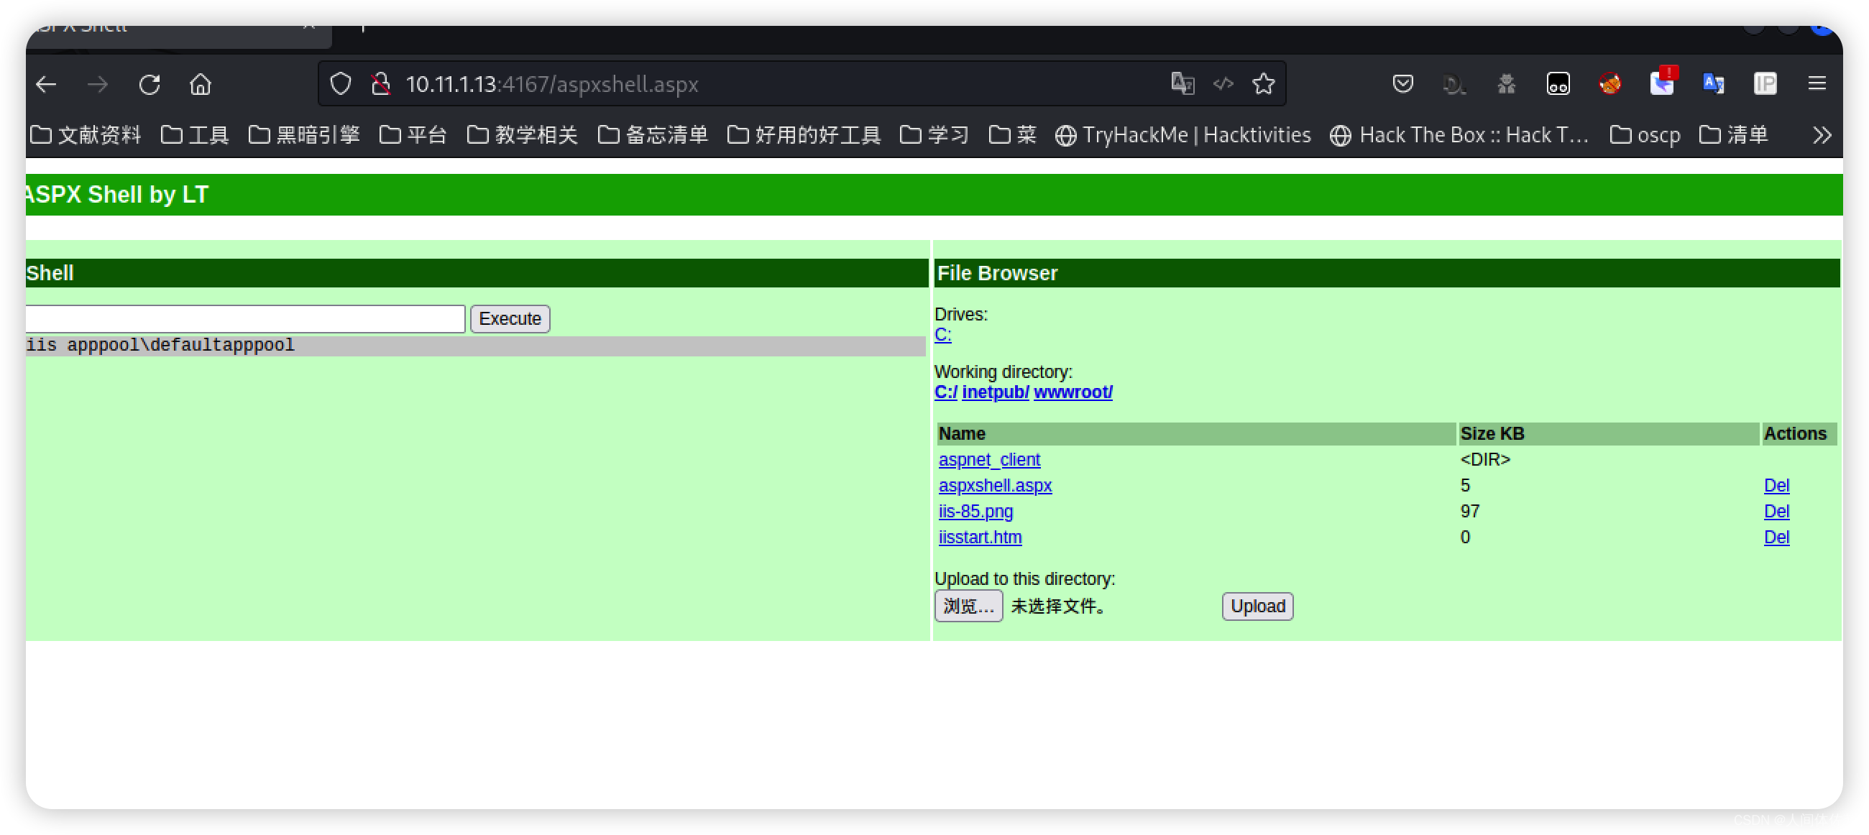Select the C: drive link

tap(942, 335)
